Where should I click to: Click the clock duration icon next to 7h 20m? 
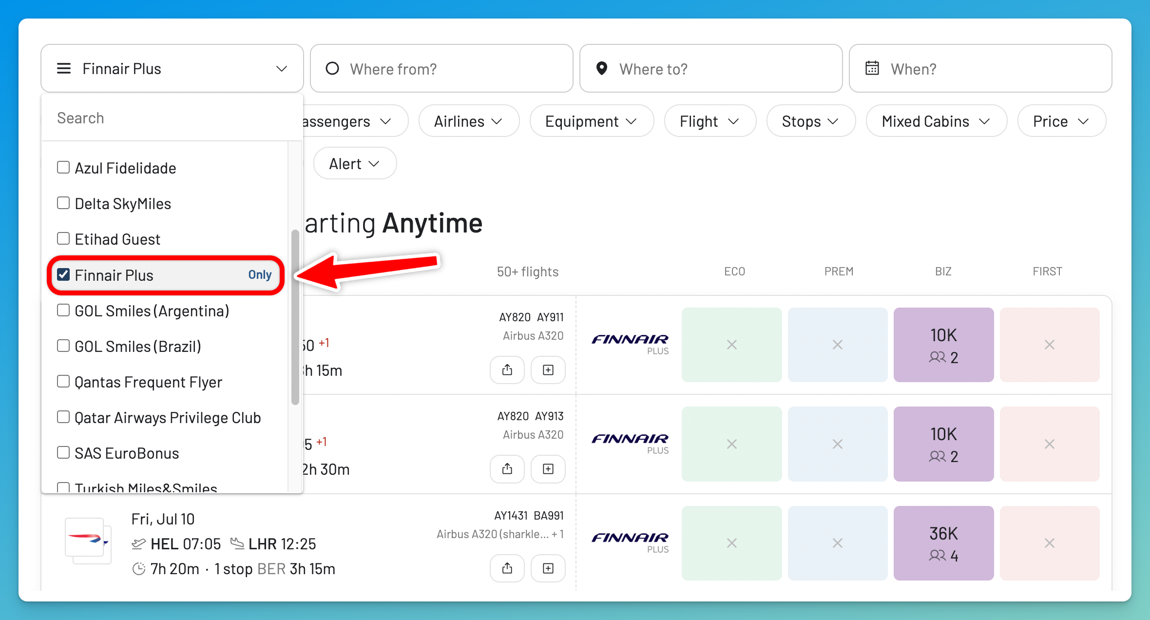139,569
